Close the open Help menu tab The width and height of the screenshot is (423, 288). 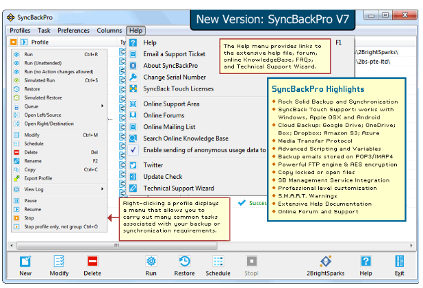click(x=136, y=31)
